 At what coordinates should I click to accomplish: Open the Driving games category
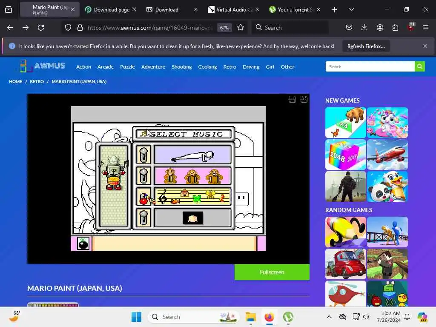coord(251,67)
